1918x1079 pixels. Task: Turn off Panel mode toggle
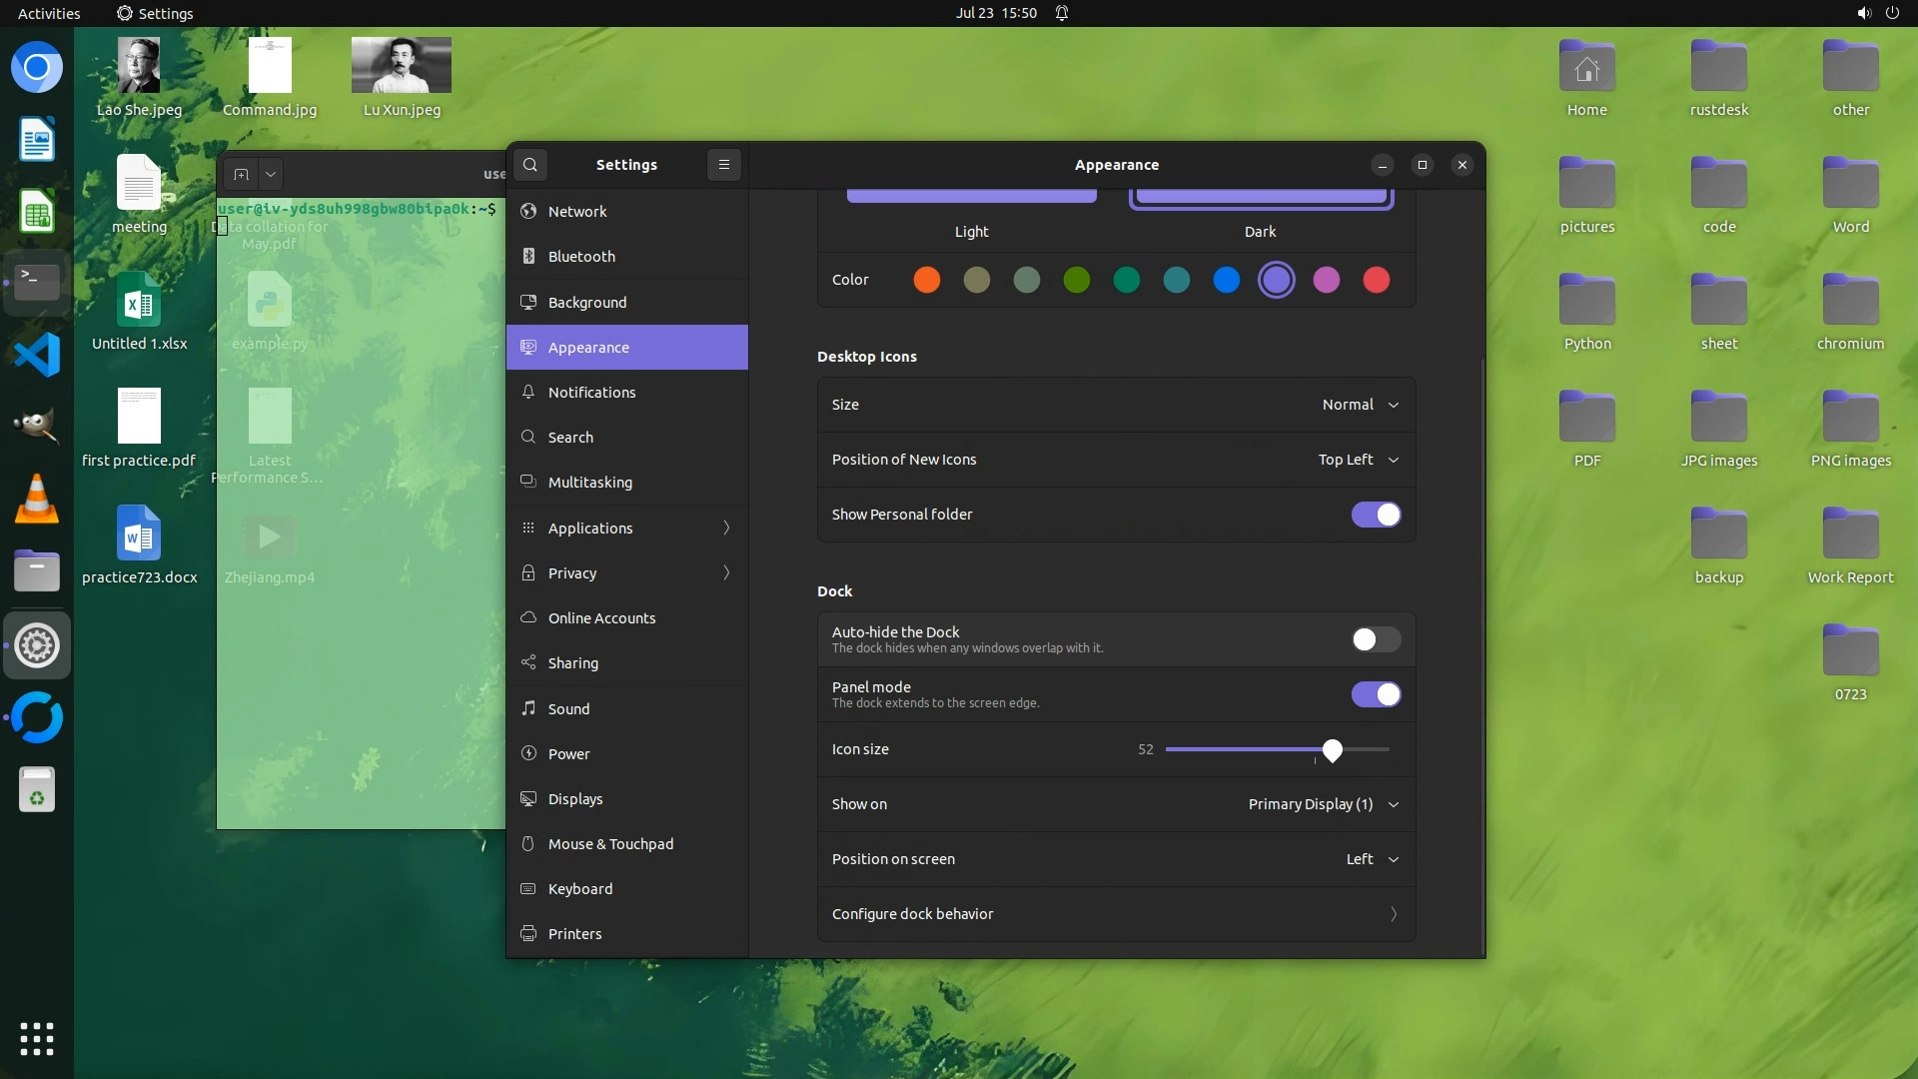(1376, 694)
